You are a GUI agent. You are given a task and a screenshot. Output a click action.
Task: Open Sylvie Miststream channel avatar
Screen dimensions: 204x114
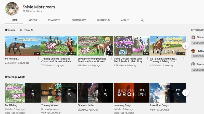coord(12,9)
